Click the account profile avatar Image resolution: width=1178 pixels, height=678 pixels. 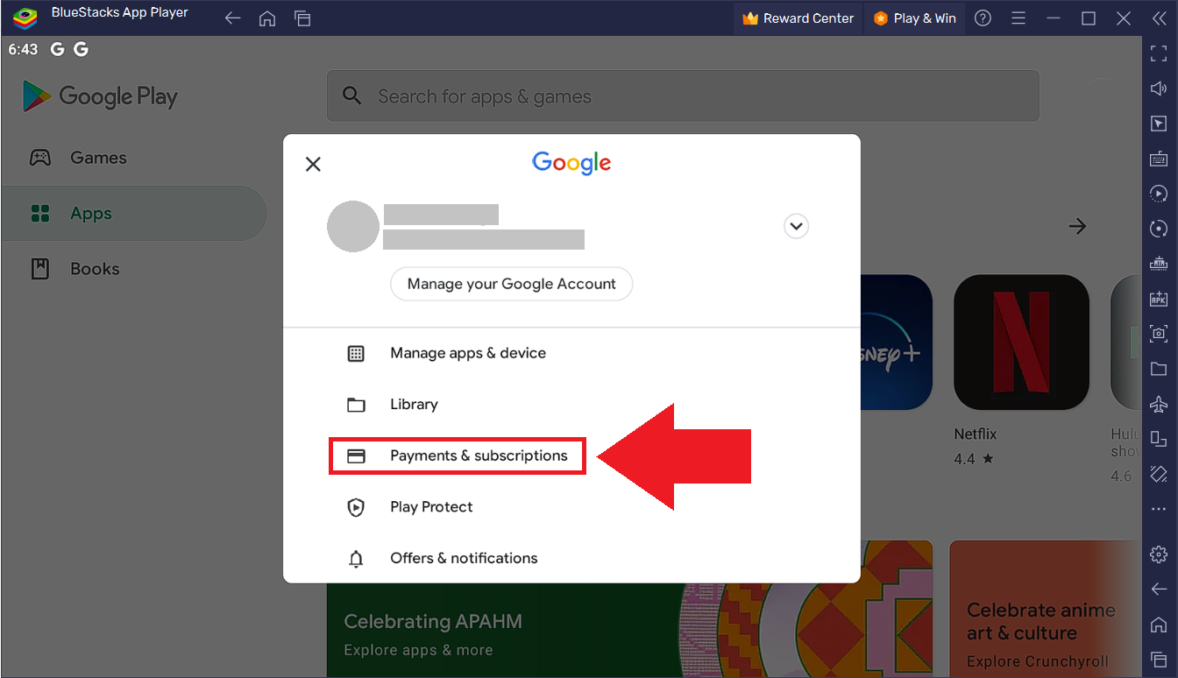(353, 226)
